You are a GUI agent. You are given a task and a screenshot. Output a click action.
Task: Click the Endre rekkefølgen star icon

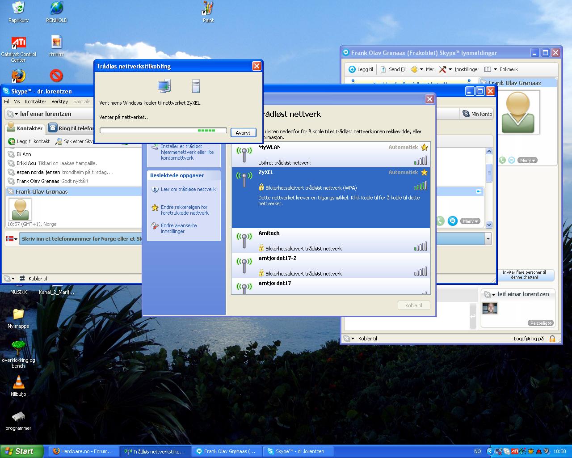pyautogui.click(x=155, y=208)
